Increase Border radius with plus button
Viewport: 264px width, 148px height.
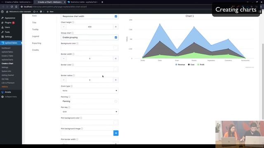click(x=115, y=80)
